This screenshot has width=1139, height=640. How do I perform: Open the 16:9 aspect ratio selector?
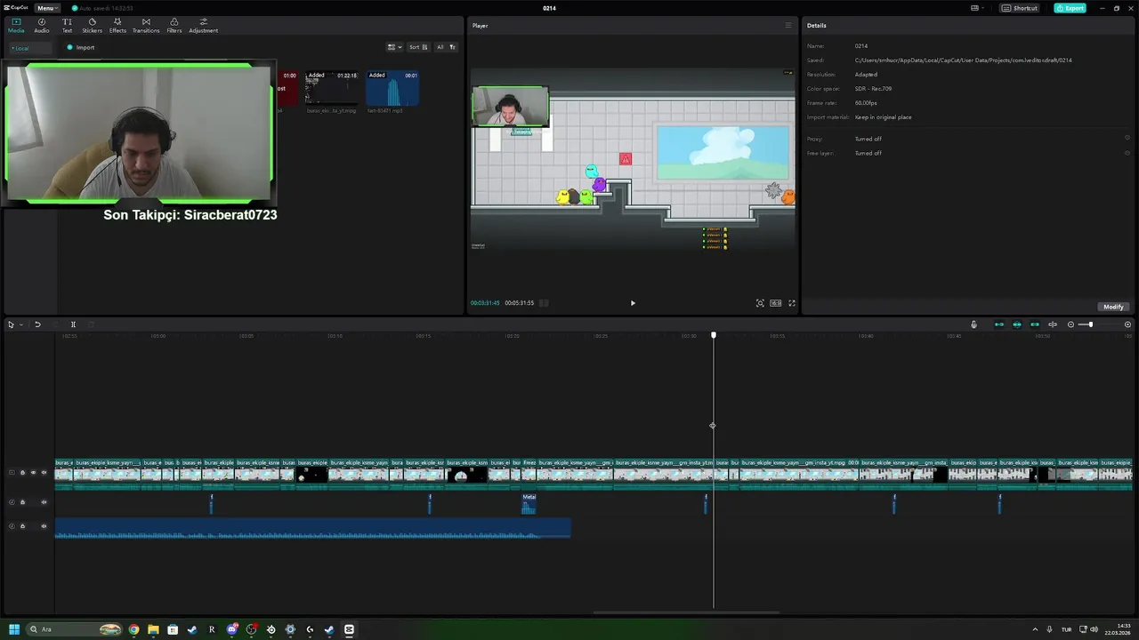coord(776,303)
